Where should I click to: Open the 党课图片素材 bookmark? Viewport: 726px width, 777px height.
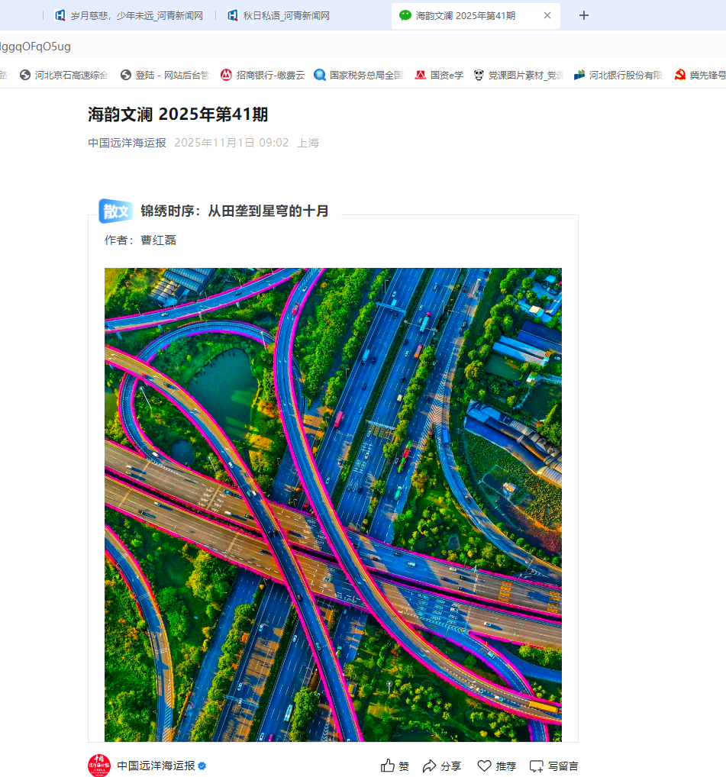click(518, 75)
